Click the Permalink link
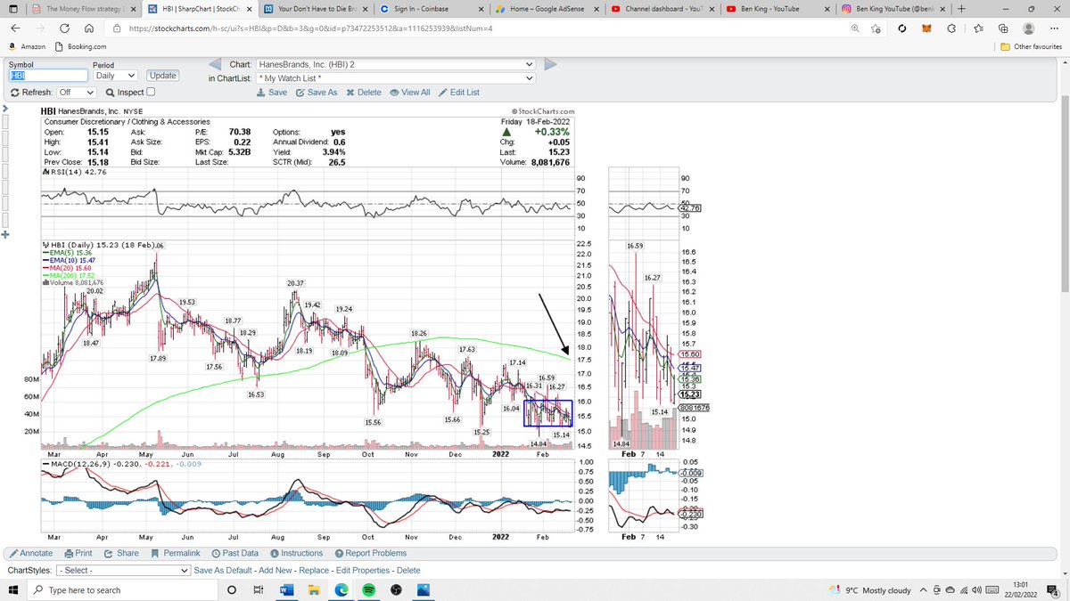1070x601 pixels. tap(176, 553)
